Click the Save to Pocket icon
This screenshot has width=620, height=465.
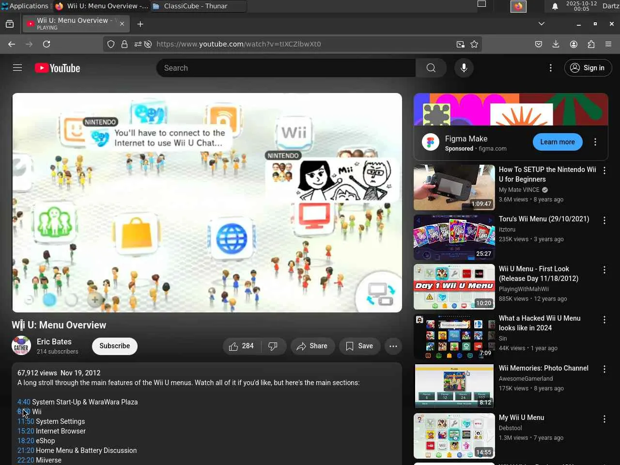point(538,44)
